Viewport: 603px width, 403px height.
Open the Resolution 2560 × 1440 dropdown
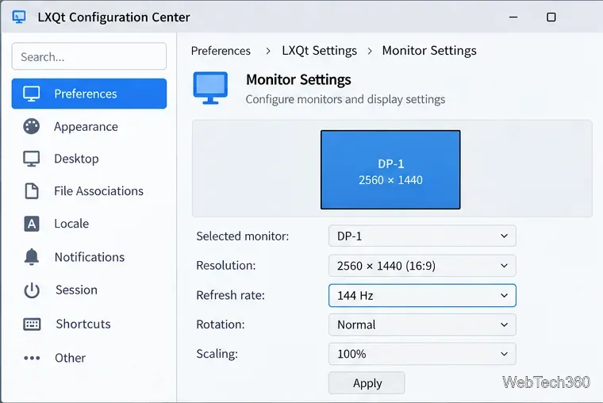point(422,266)
